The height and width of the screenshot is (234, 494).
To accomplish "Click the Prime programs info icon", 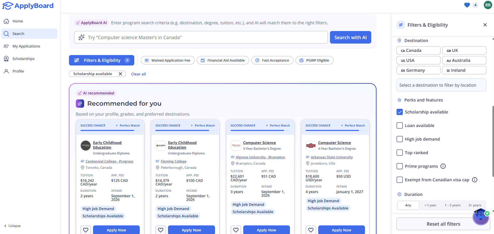I will (x=443, y=166).
